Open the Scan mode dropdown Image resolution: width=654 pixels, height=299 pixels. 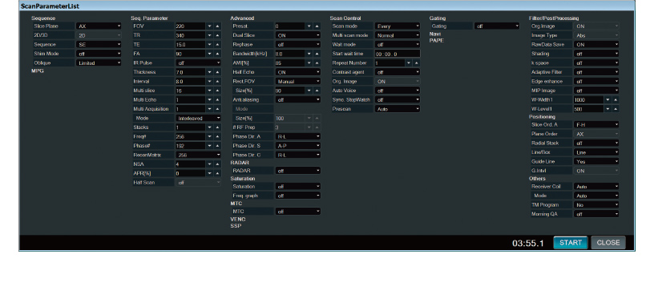(397, 26)
